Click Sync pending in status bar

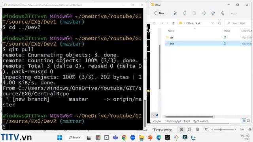(201, 121)
